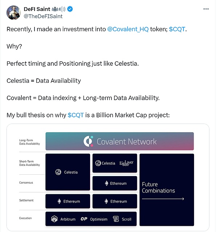Click $CQT cashtag in the bull thesis line
The height and width of the screenshot is (232, 218).
point(76,115)
